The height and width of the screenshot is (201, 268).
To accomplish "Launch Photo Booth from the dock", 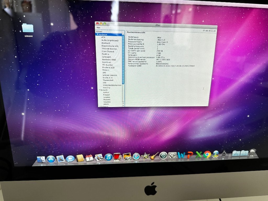I will click(118, 157).
